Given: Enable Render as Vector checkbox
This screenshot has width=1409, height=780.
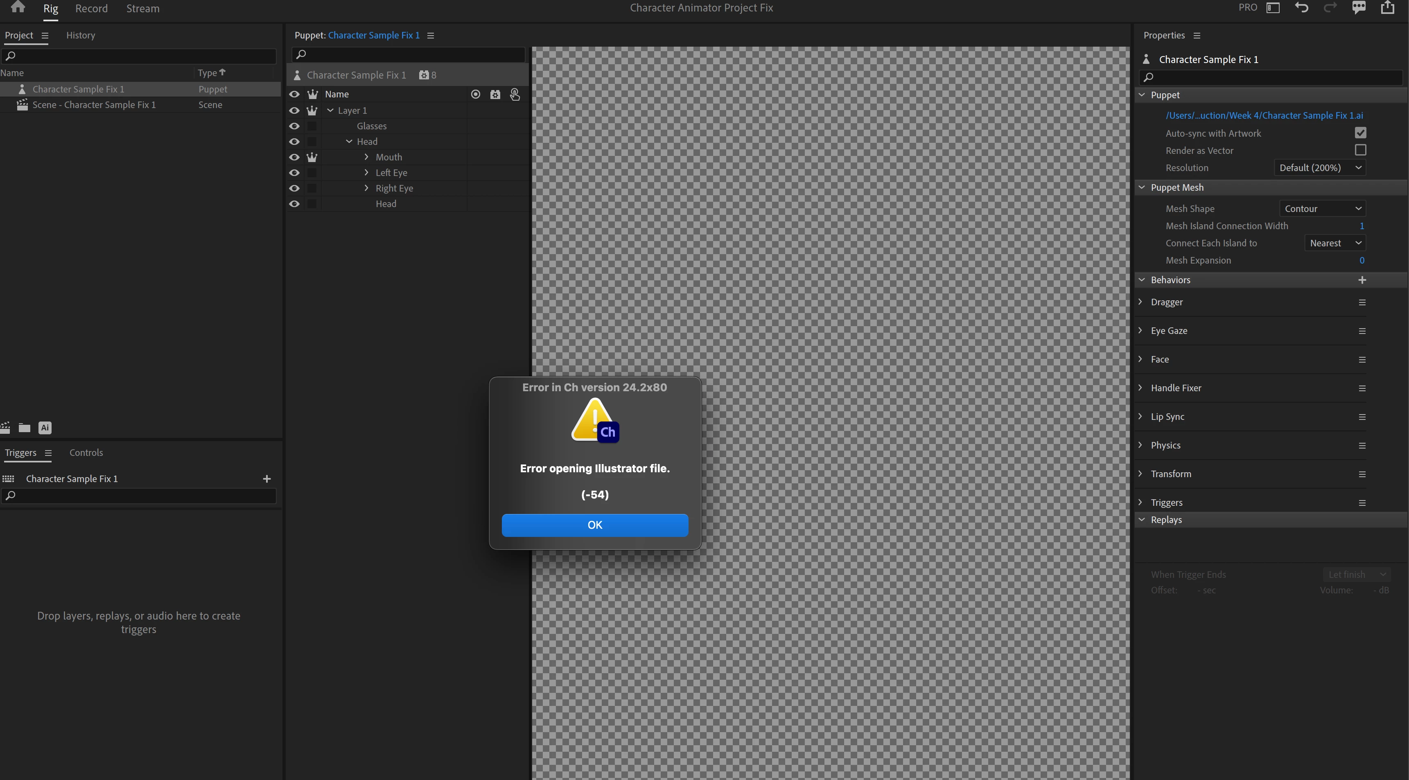Looking at the screenshot, I should 1360,150.
